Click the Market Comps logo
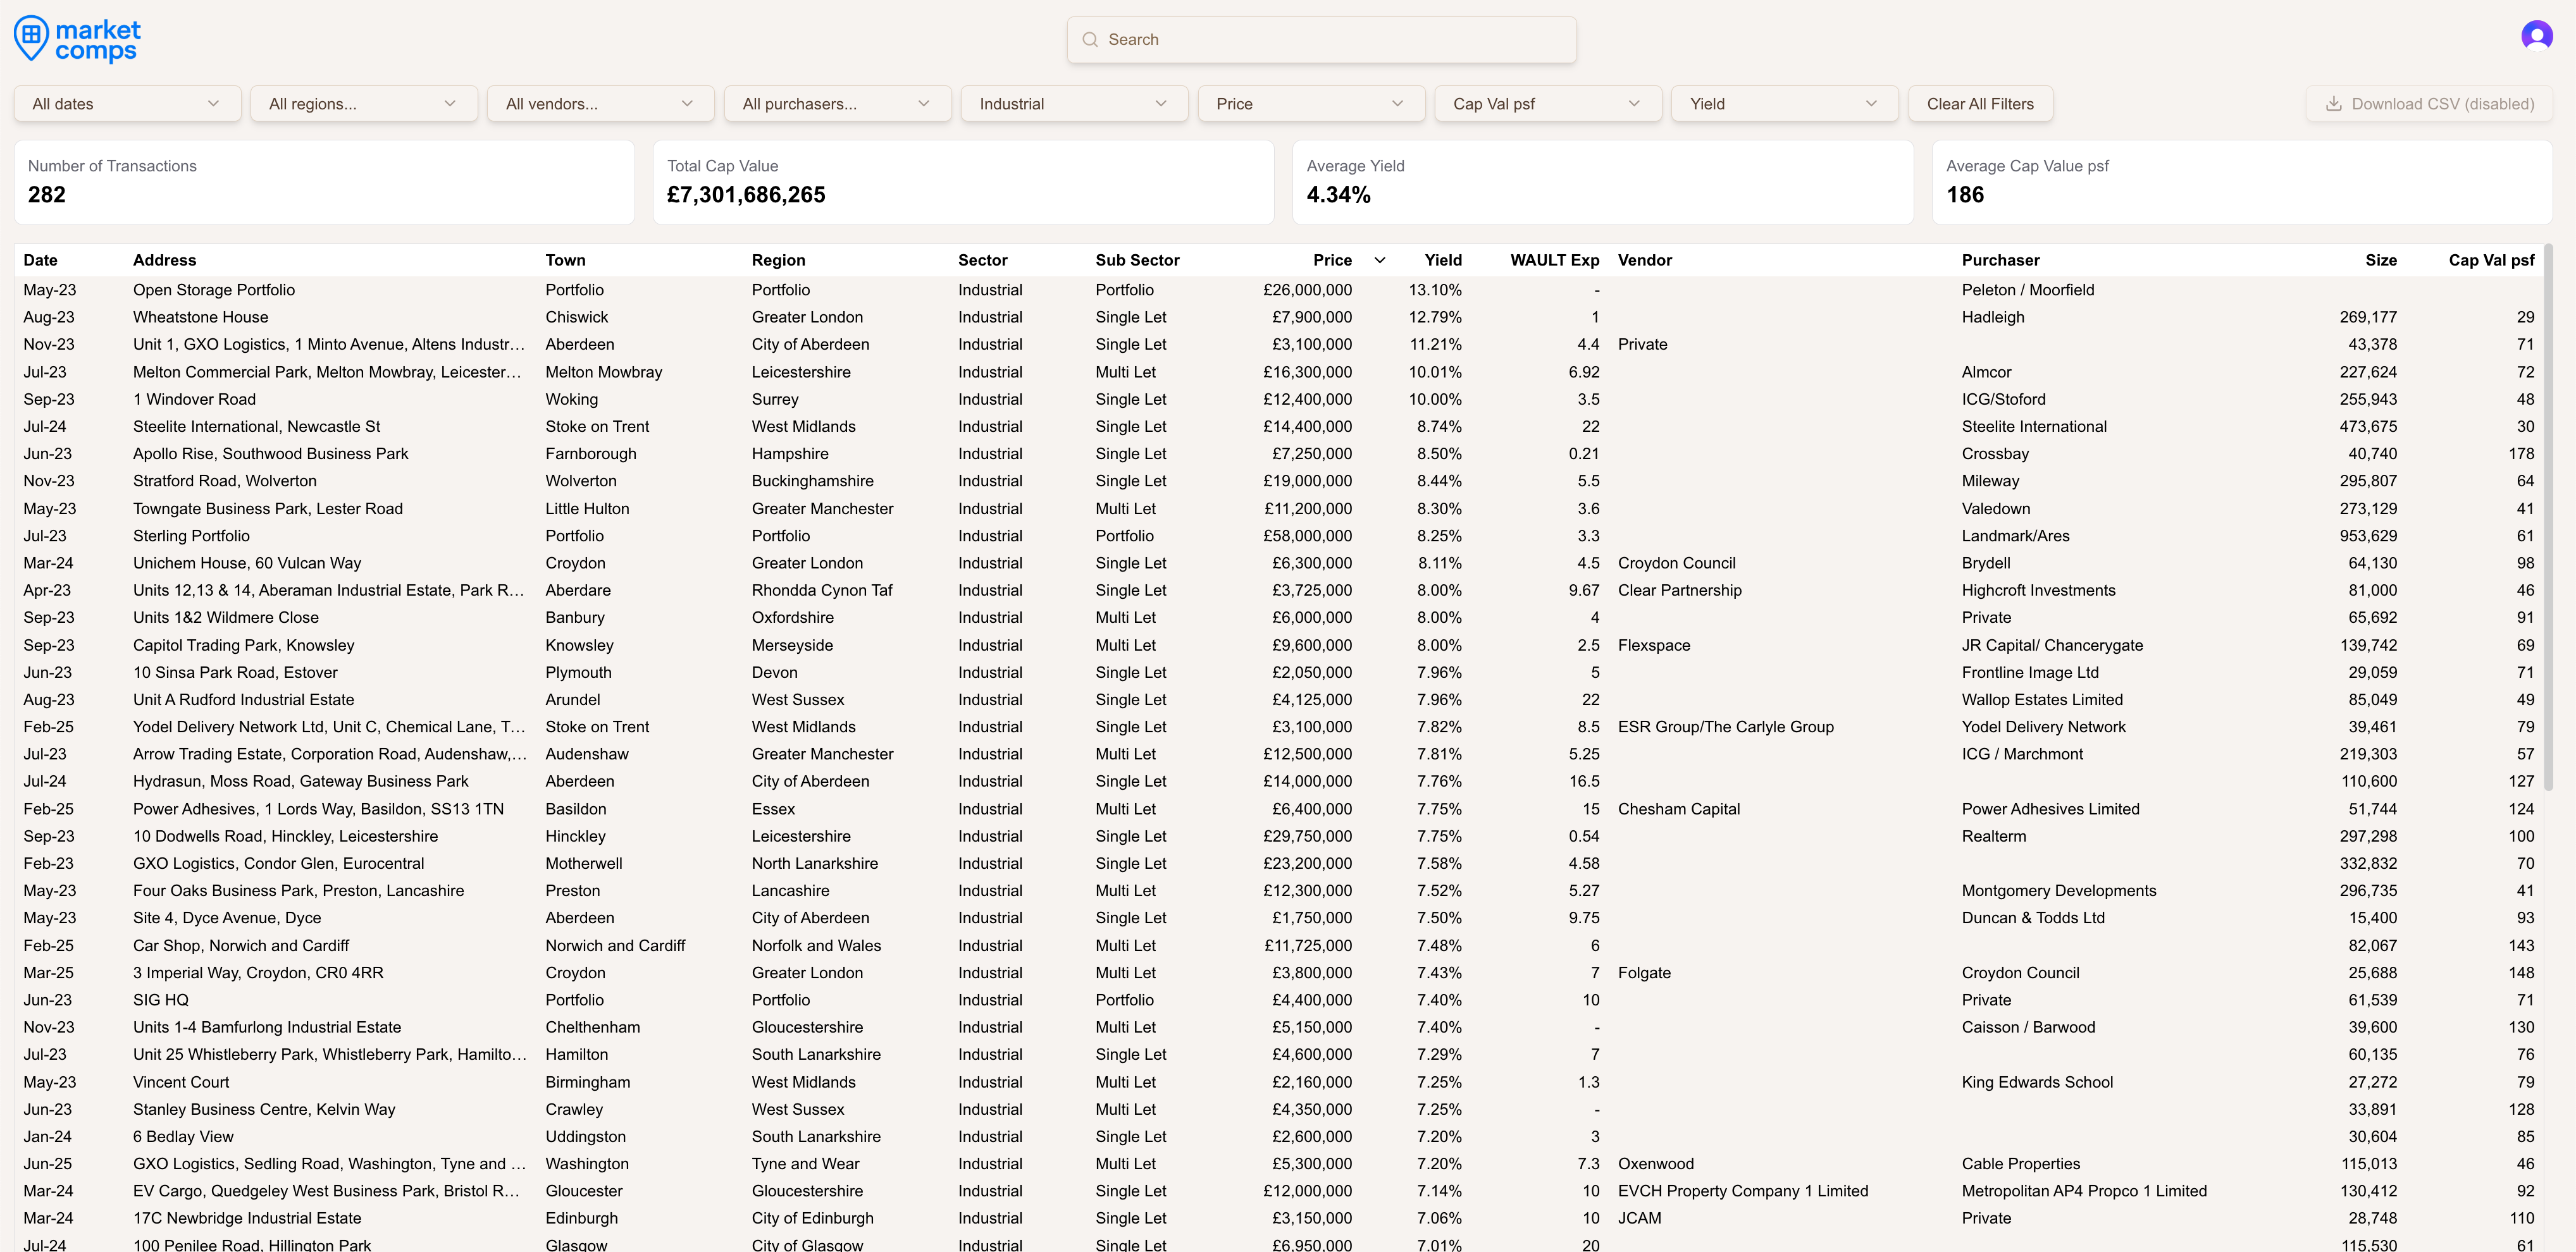 click(75, 38)
